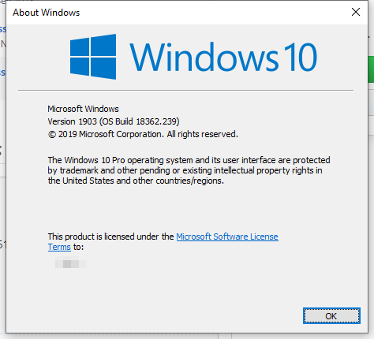Select the 'Microsoft Windows' text line
374x339 pixels.
coord(83,109)
